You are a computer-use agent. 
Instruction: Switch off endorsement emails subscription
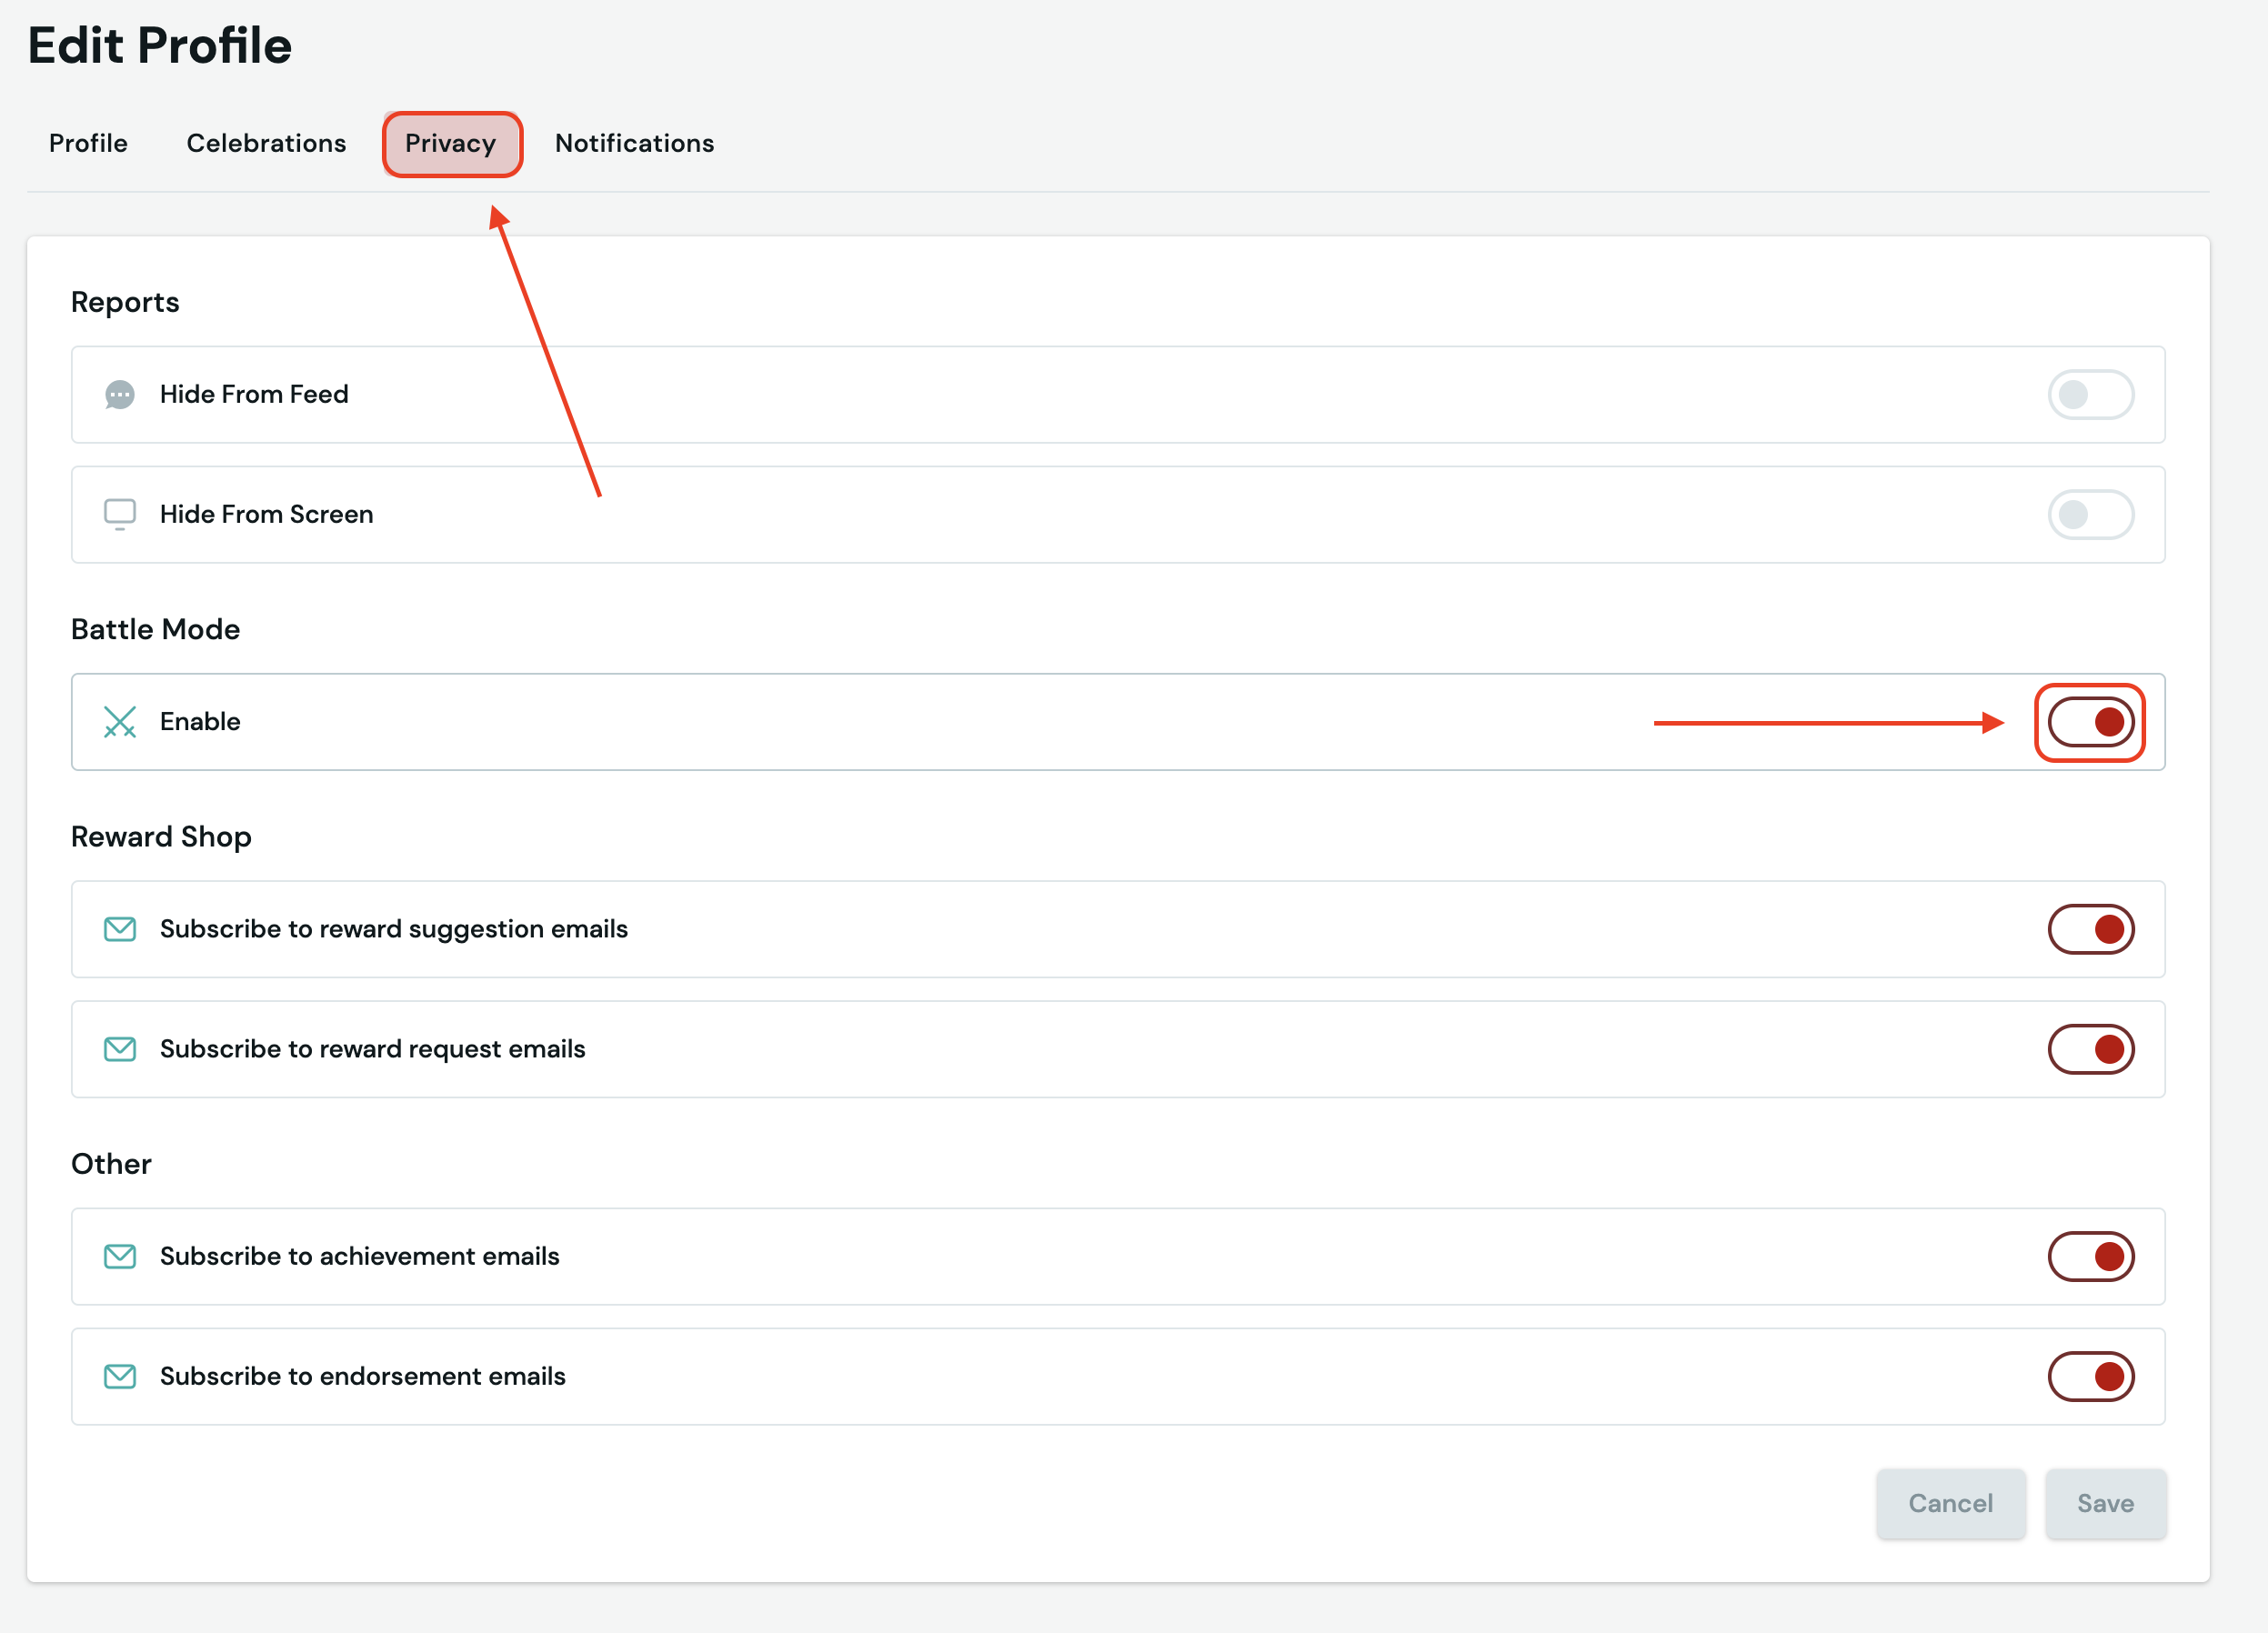(2090, 1376)
